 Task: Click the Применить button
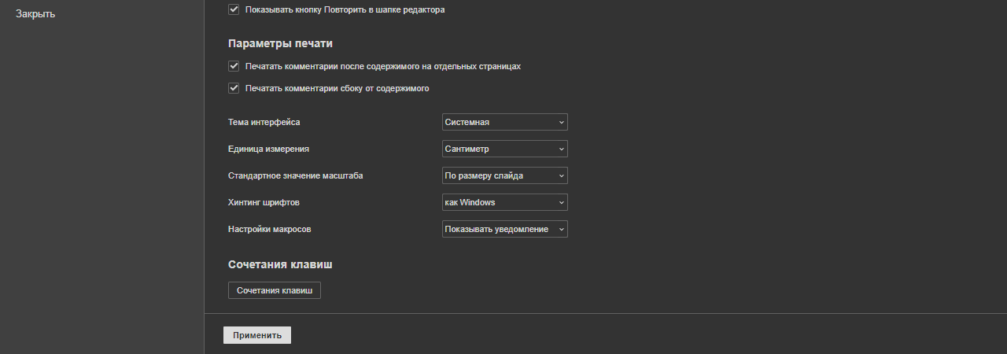click(257, 335)
